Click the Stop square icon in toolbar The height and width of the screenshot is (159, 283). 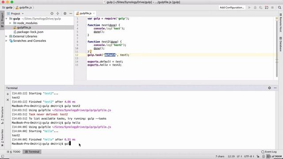pos(272,8)
